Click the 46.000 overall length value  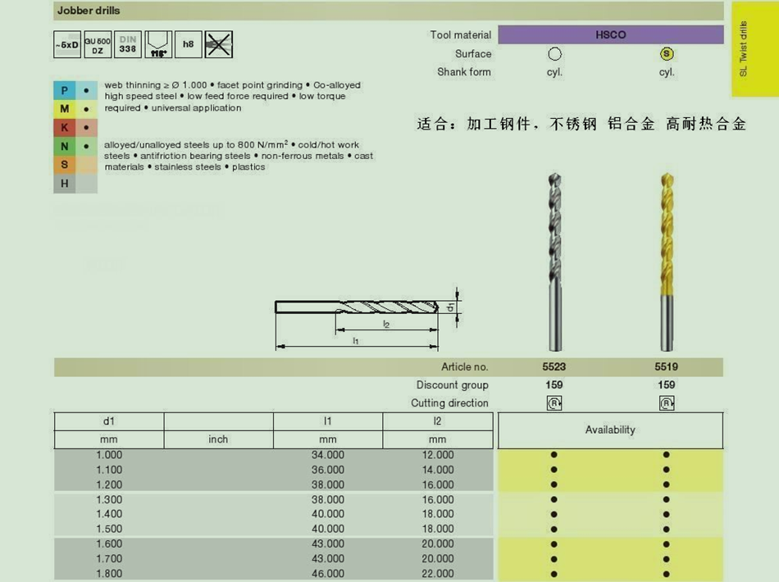(328, 574)
